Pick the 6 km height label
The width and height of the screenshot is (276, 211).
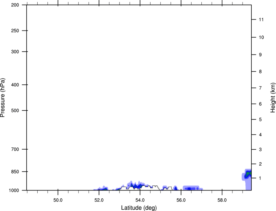(260, 104)
